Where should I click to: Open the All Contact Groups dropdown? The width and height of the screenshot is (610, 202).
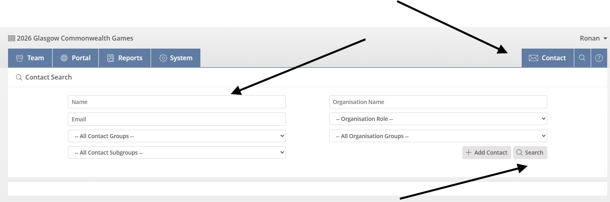point(177,136)
